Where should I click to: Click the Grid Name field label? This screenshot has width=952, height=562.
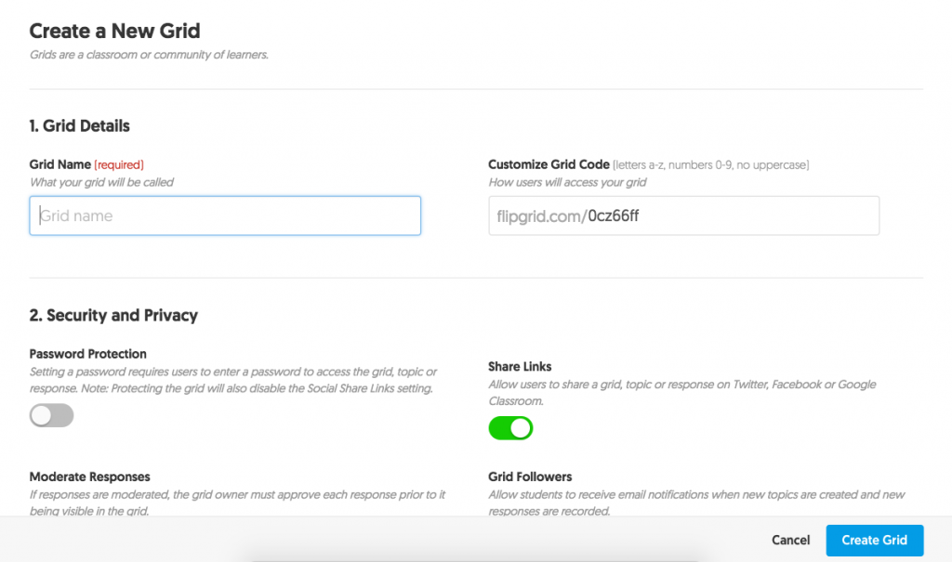coord(60,164)
